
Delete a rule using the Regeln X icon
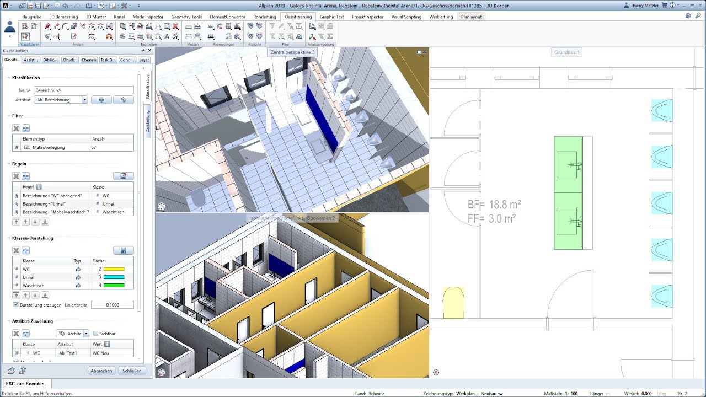17,176
